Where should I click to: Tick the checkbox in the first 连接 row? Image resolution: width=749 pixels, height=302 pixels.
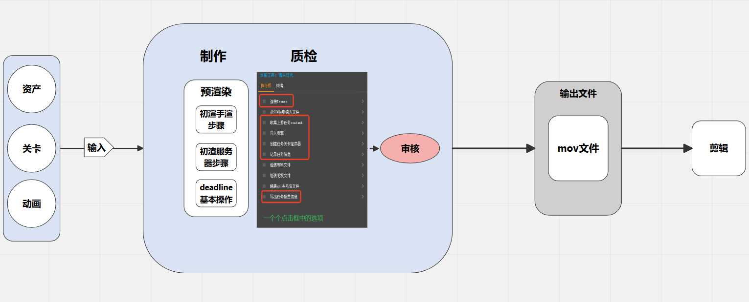[264, 101]
